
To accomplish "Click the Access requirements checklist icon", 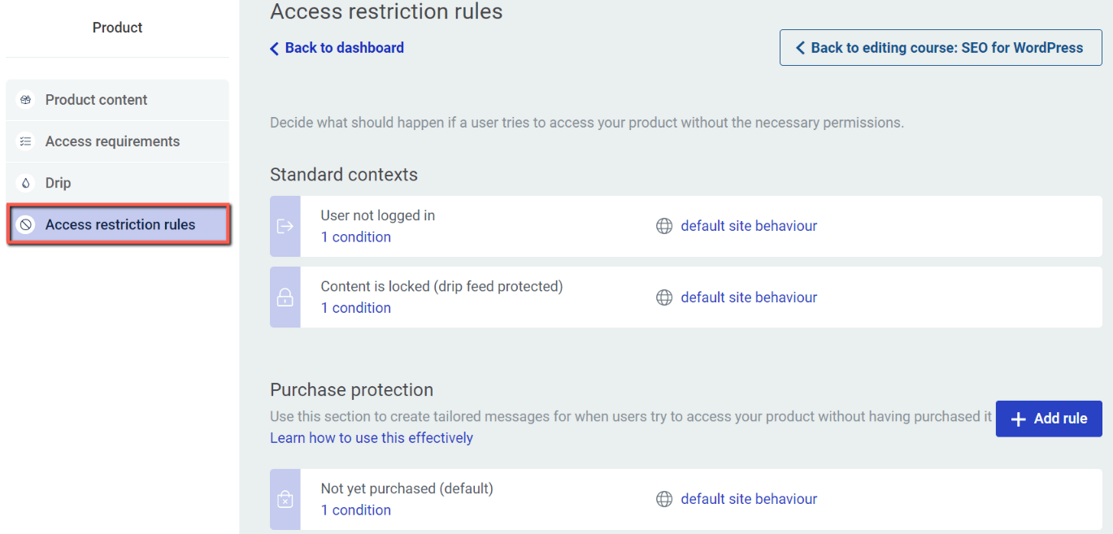I will [x=26, y=141].
